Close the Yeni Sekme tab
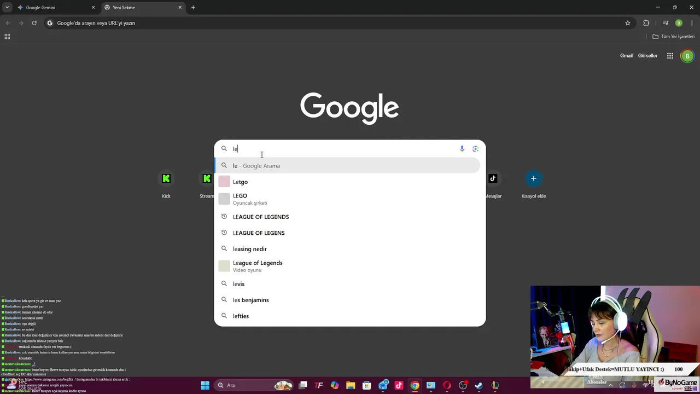This screenshot has height=394, width=700. click(180, 8)
